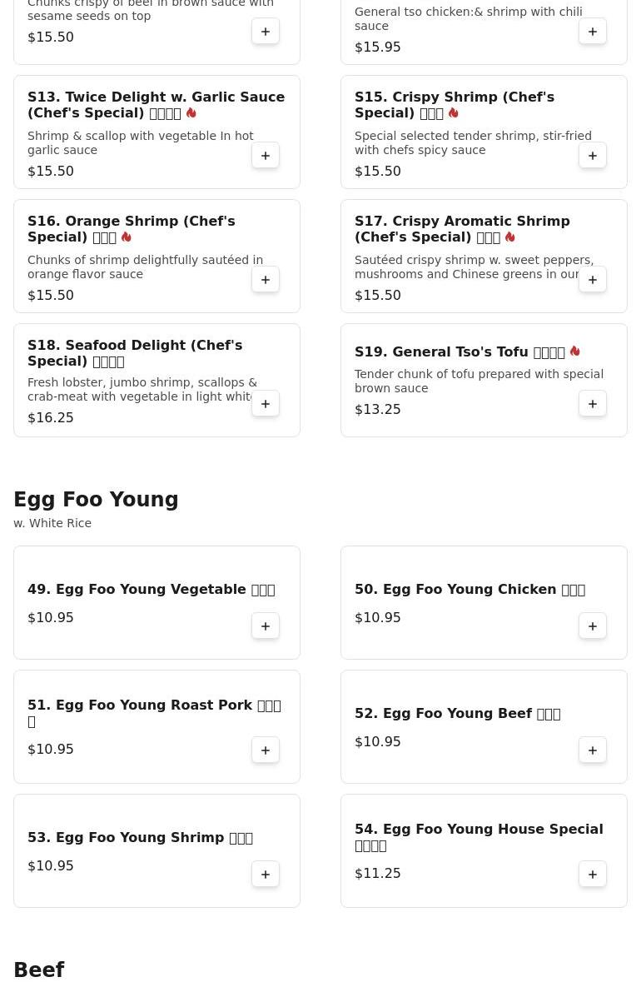Screen dimensions: 641x982
Task: Add S18 Seafood Delight to cart
Action: [x=266, y=404]
